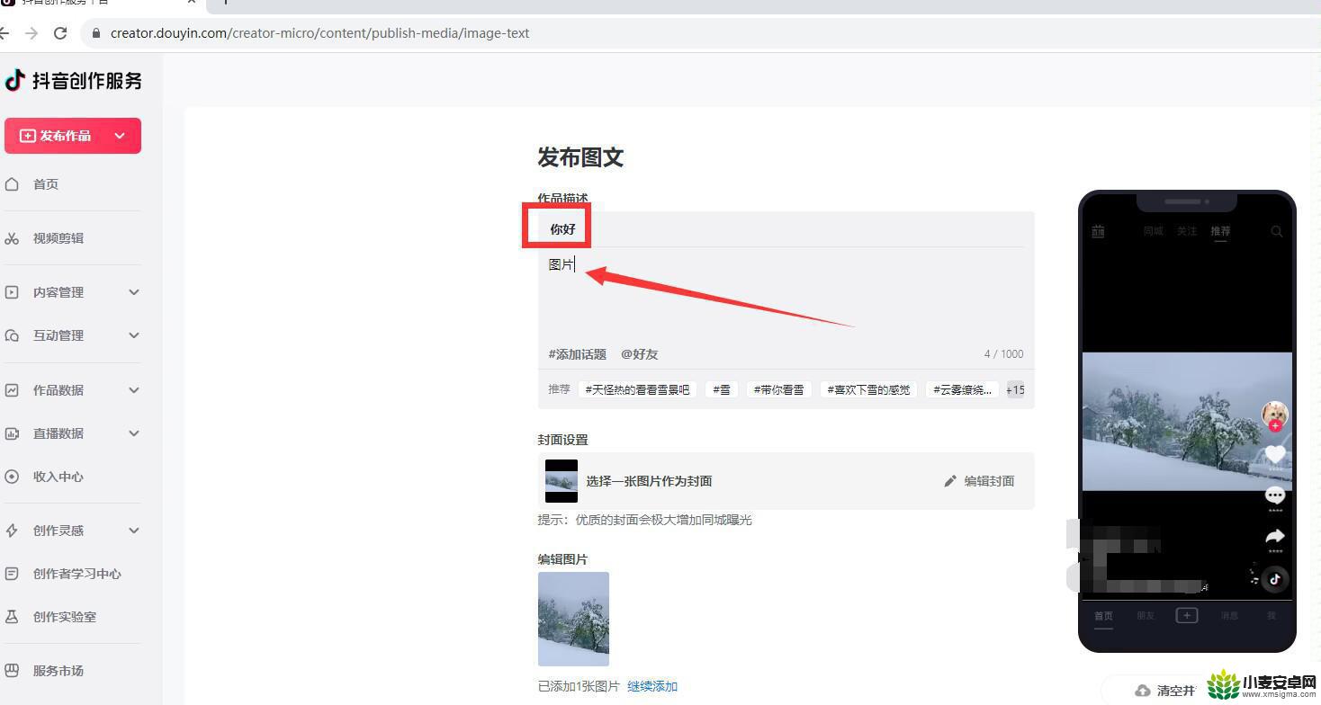Click the plus button in preview bottom bar

[x=1187, y=615]
